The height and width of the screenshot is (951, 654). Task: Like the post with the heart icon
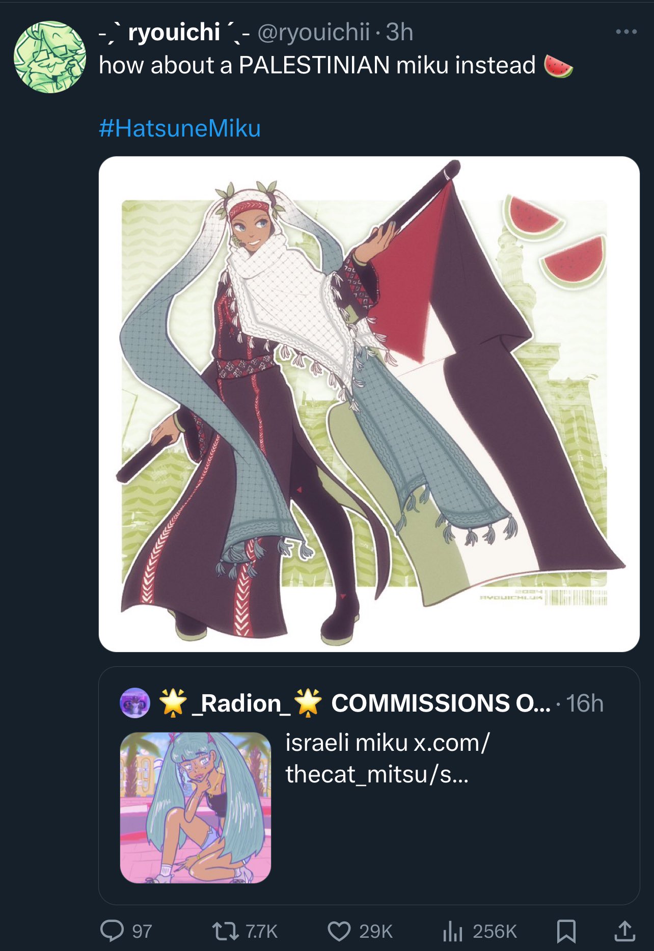[339, 931]
